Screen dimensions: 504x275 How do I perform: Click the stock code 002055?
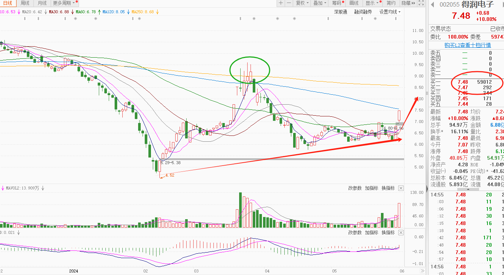450,4
